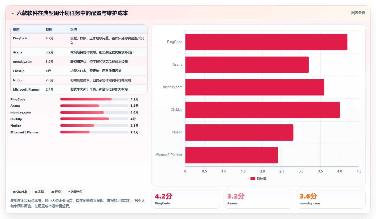Screen dimensions: 376x219
Task: Open the Asana 3.2分 data card
Action: click(258, 199)
